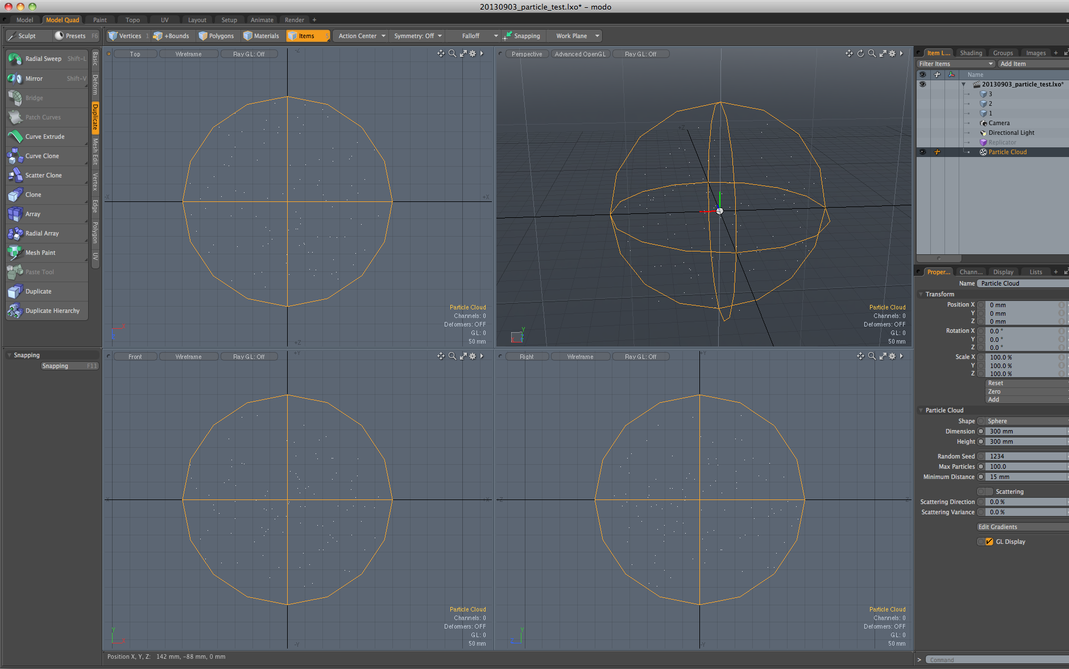Image resolution: width=1069 pixels, height=669 pixels.
Task: Choose the Array tool icon
Action: 15,214
